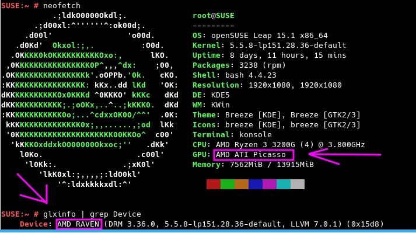Click the Icons value 'breeze [KDE], breeze [GTK2/3]'
The image size is (416, 233).
tap(293, 125)
